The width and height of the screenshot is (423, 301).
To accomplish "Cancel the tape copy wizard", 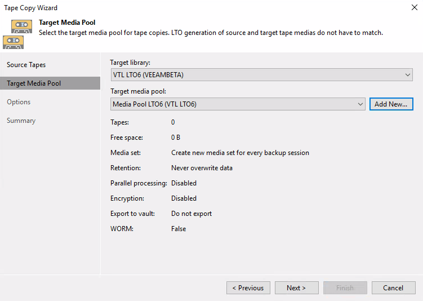I will pyautogui.click(x=393, y=288).
